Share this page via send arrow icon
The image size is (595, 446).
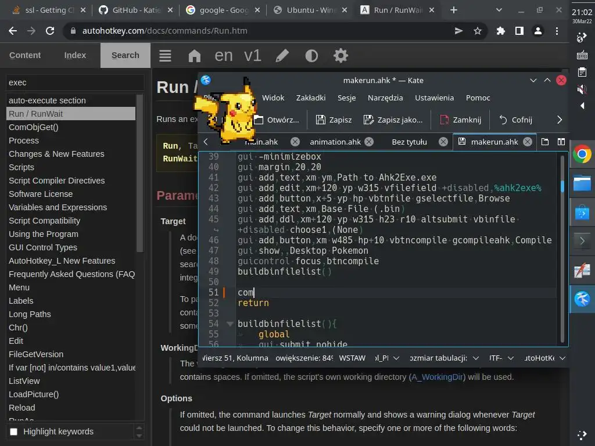(458, 31)
